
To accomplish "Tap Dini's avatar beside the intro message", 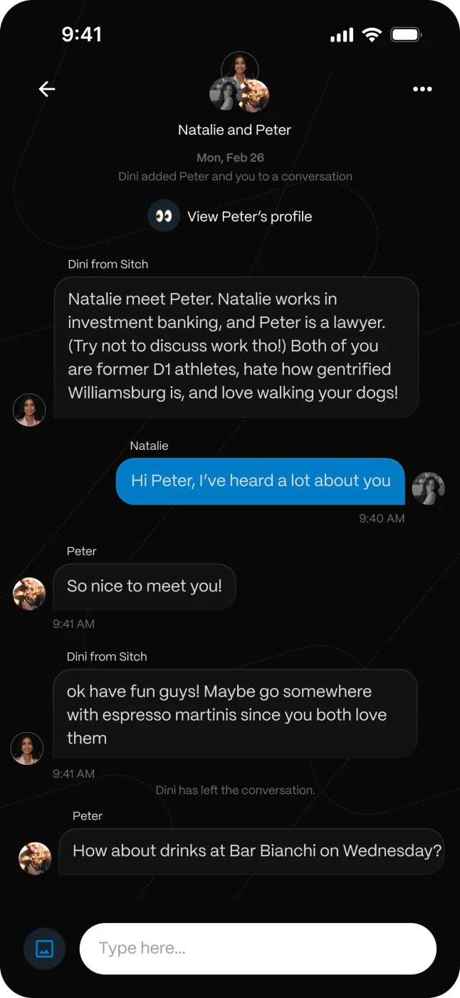I will coord(29,410).
